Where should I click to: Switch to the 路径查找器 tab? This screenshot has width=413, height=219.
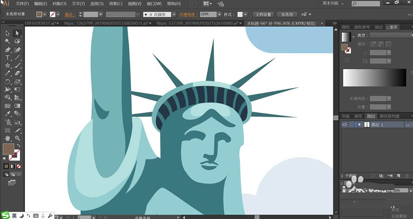389,116
